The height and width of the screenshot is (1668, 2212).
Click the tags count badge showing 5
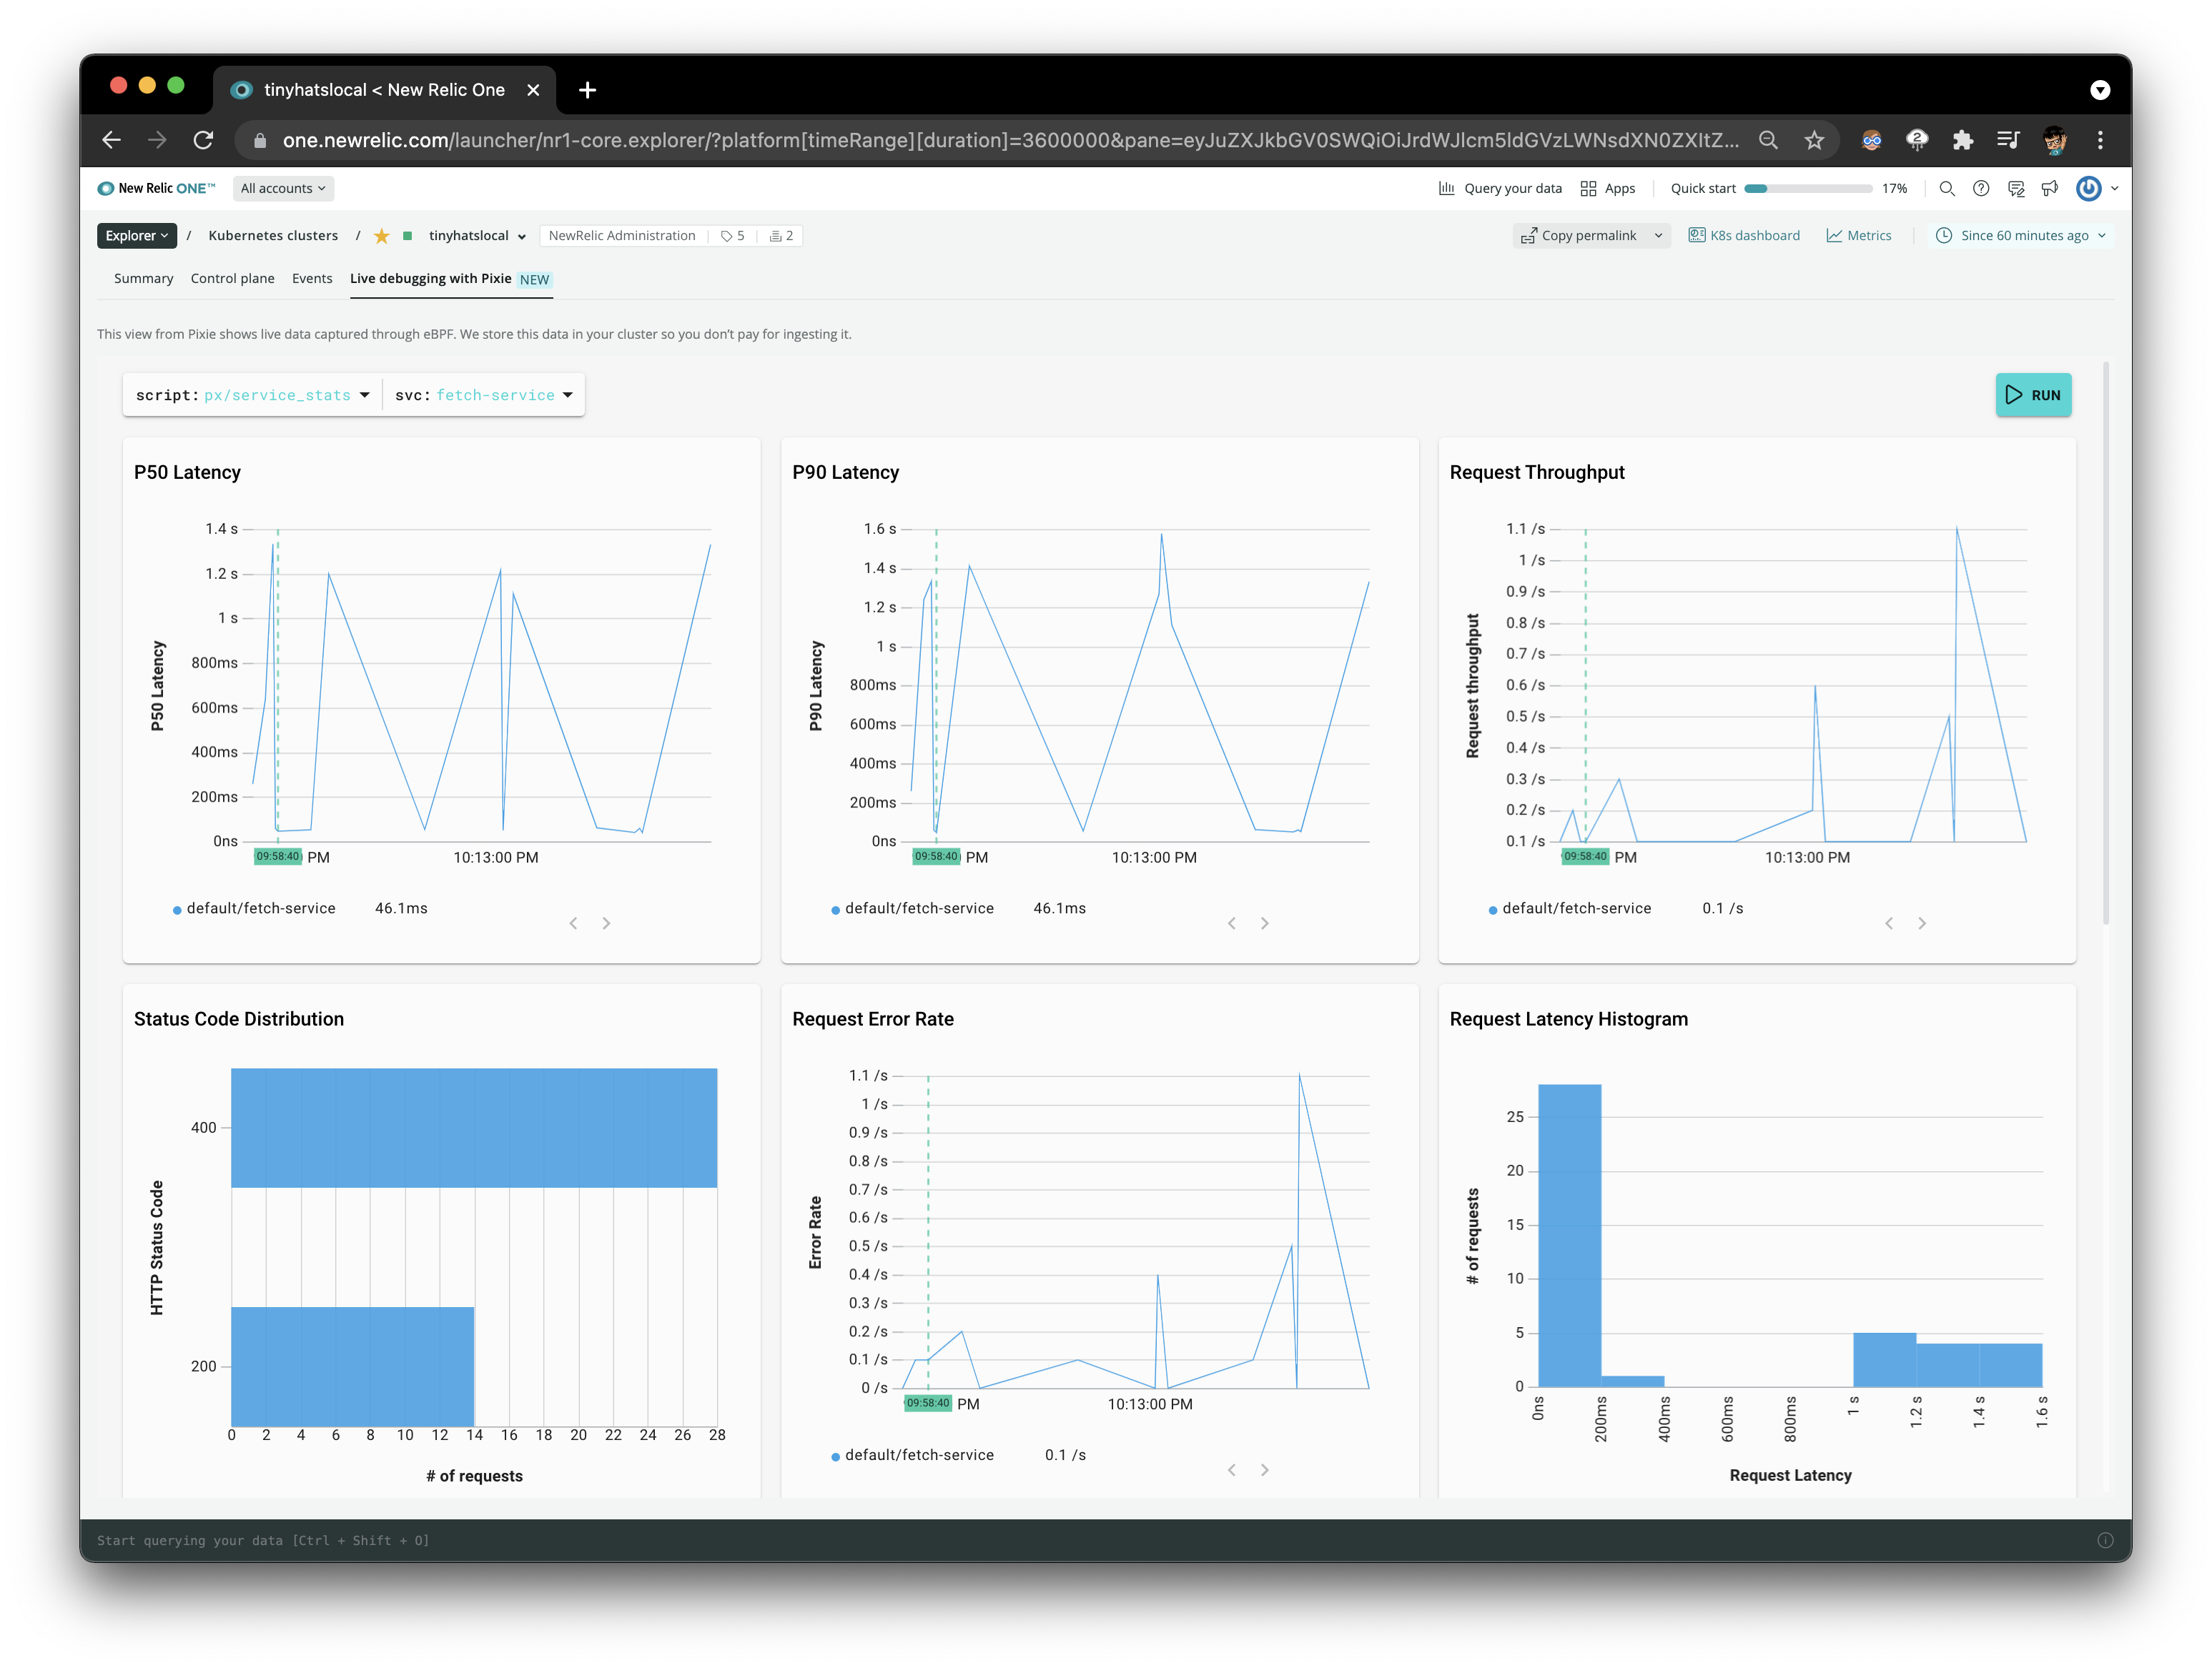pyautogui.click(x=733, y=236)
